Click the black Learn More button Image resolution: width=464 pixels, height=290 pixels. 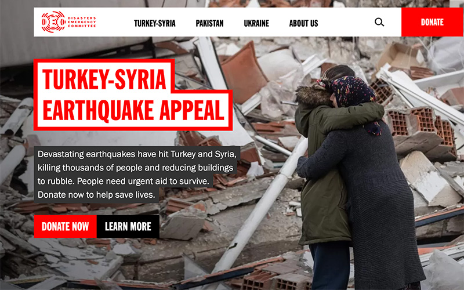tap(128, 226)
